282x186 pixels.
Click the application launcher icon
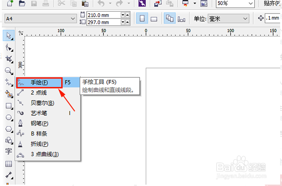(185, 3)
